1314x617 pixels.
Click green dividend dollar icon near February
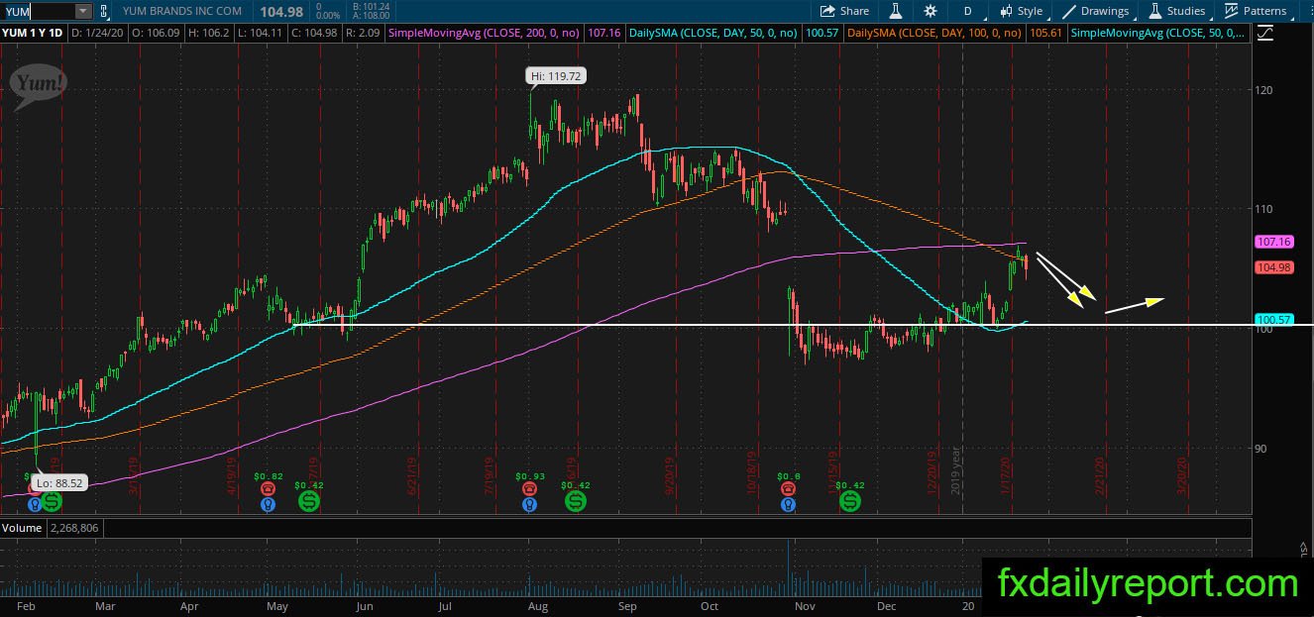[52, 502]
